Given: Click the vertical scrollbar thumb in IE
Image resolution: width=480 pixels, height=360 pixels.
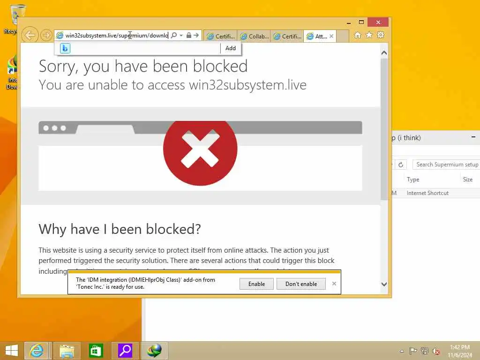Looking at the screenshot, I should (x=384, y=129).
